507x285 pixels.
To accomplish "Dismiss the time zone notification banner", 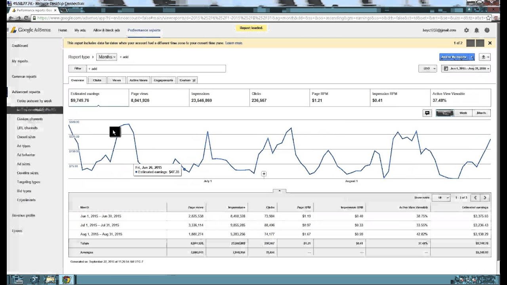I will tap(490, 43).
